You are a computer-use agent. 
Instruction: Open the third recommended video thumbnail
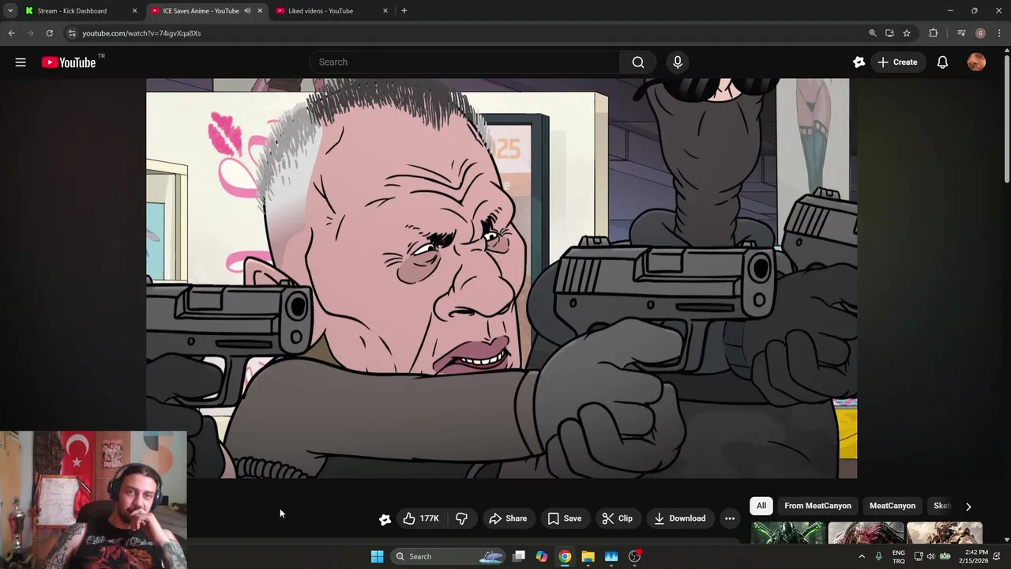[945, 533]
